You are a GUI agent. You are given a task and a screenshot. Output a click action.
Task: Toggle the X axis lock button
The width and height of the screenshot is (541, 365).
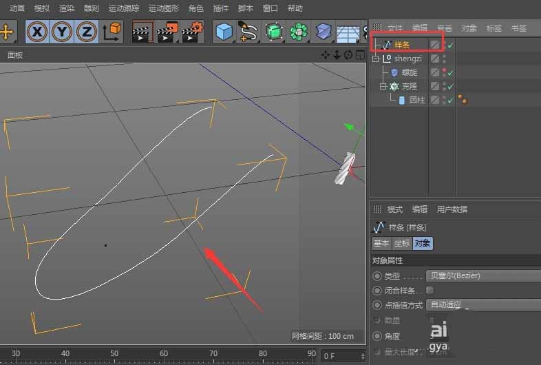[x=38, y=32]
